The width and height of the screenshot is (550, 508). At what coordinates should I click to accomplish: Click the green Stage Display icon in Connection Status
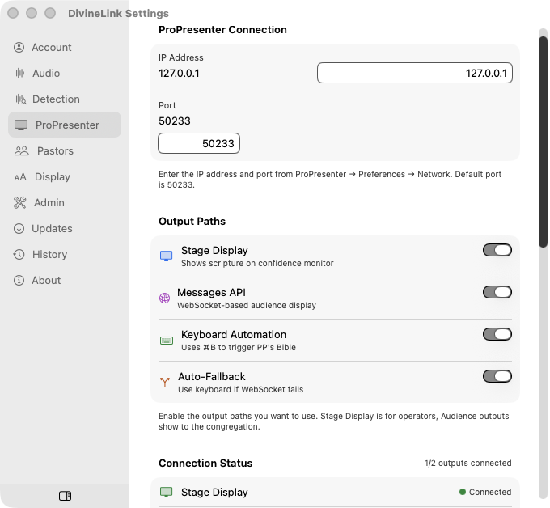[167, 492]
